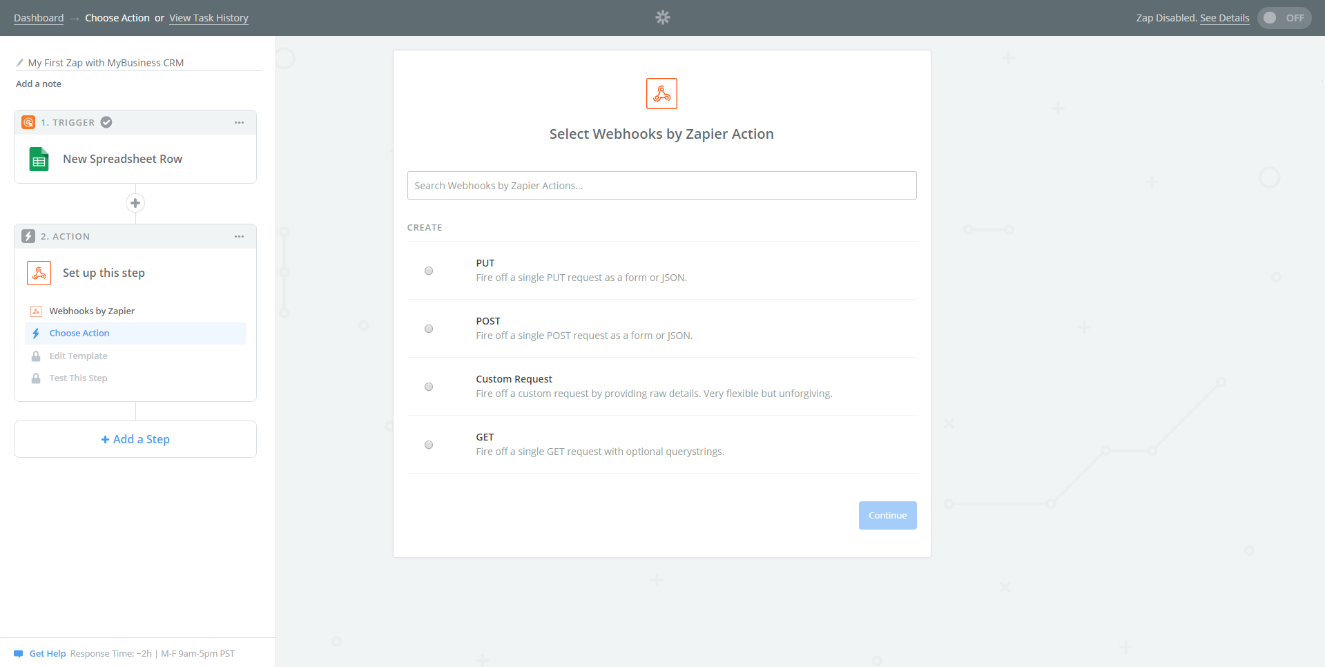Click the Continue button
The image size is (1325, 667).
coord(887,515)
